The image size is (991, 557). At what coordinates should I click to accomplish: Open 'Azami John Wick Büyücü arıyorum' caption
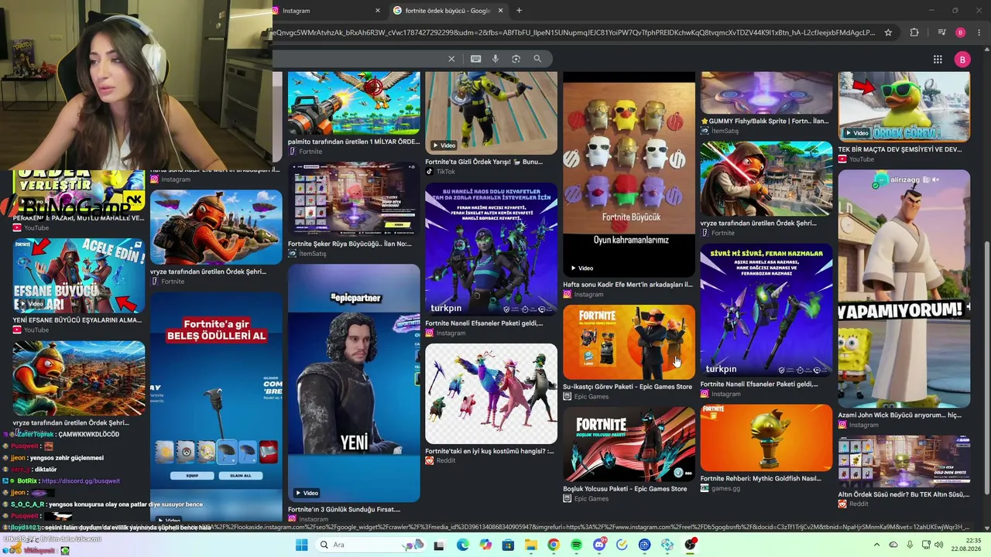(900, 415)
